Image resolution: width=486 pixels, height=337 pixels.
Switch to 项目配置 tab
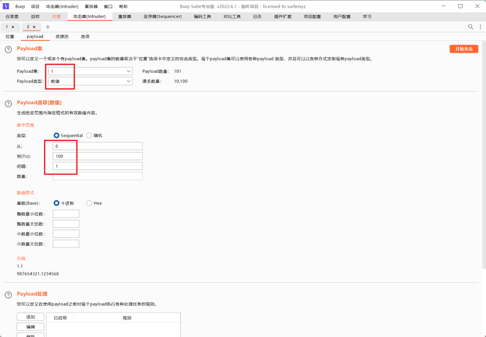coord(312,16)
